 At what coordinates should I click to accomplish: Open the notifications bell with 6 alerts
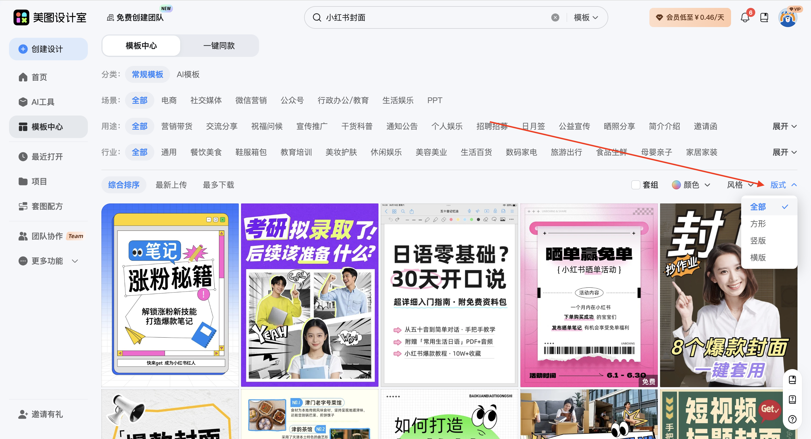(745, 18)
